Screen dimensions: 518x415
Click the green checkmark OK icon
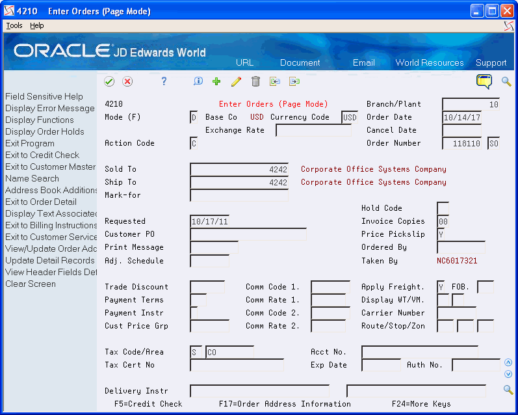pyautogui.click(x=109, y=81)
